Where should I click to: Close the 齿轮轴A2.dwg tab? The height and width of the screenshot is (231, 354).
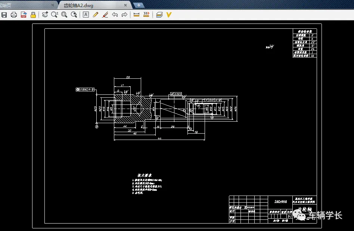125,5
